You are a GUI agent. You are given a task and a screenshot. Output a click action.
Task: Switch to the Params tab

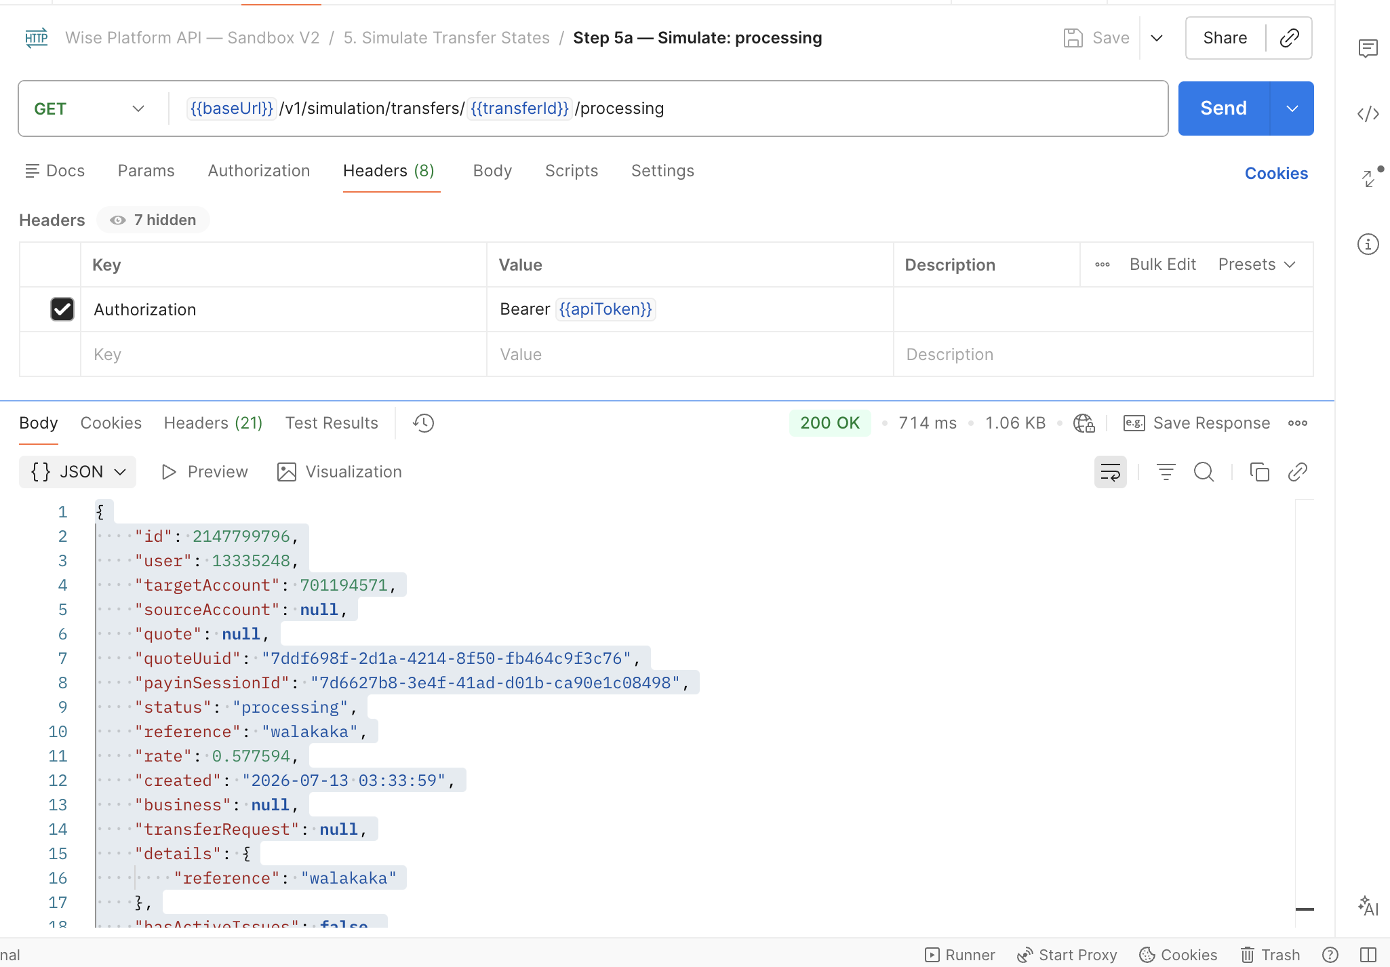click(x=146, y=171)
